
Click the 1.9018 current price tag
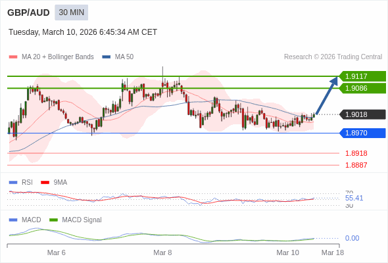362,114
